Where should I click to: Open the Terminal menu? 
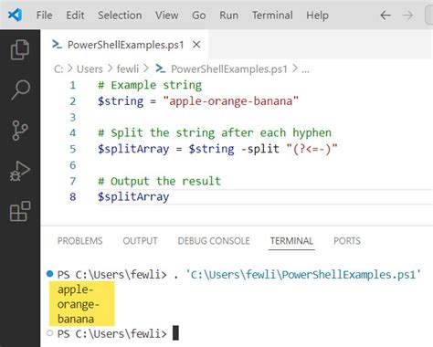[272, 15]
